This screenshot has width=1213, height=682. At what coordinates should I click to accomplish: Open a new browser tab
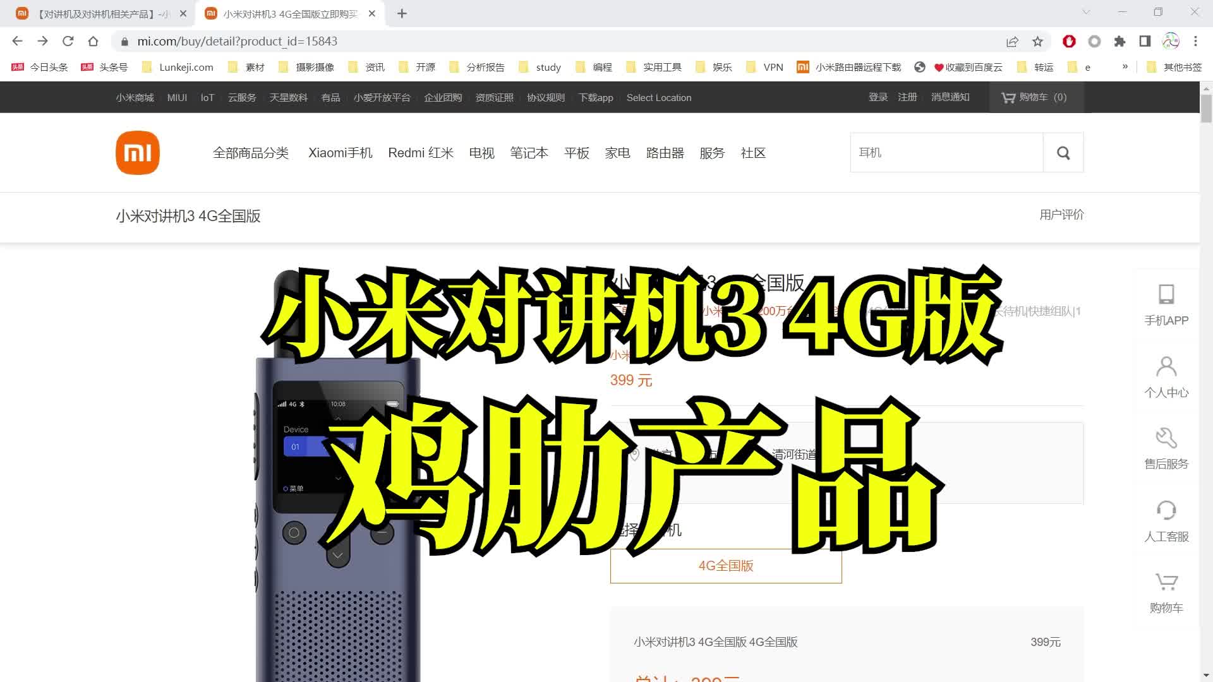402,13
